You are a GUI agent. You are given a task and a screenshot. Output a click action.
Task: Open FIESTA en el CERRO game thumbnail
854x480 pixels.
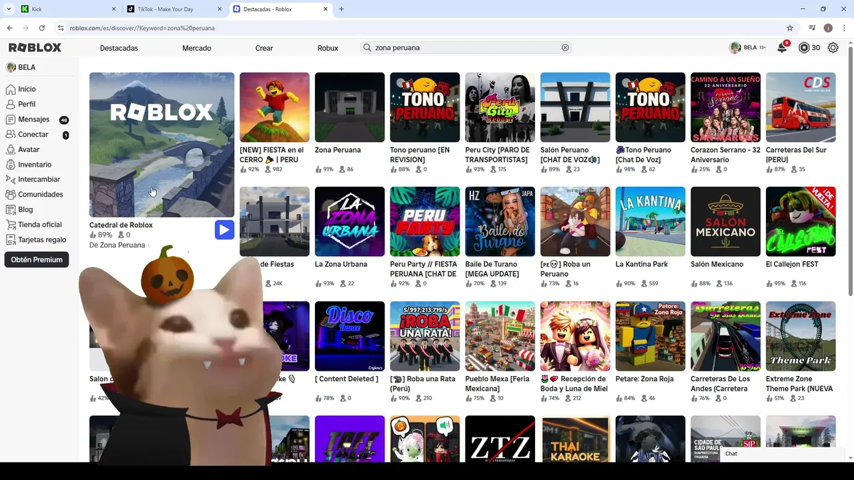(275, 107)
